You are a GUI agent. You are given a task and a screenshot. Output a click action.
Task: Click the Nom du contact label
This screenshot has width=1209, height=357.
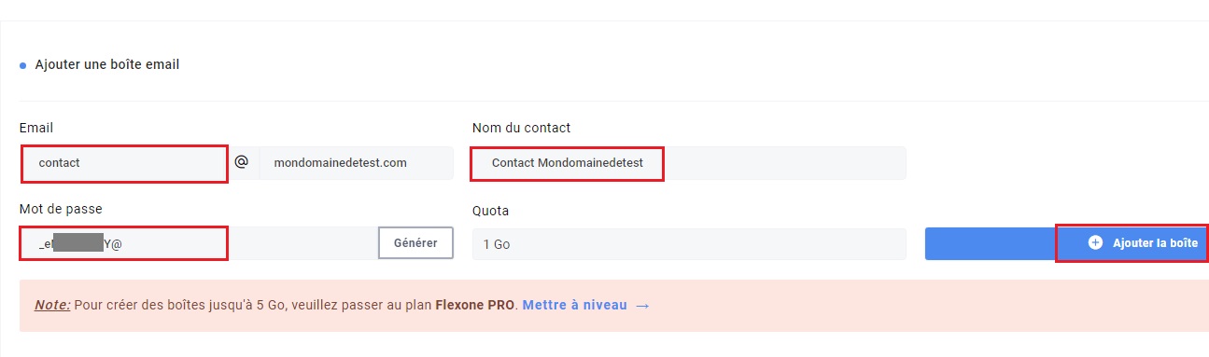[x=521, y=128]
